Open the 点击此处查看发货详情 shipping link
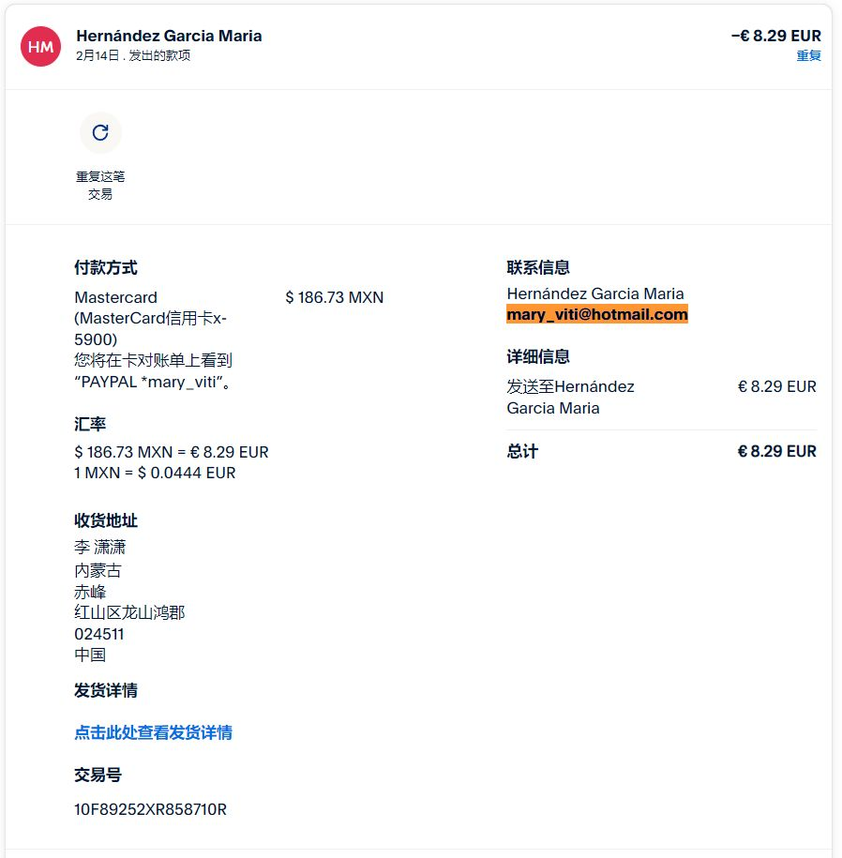This screenshot has width=842, height=858. (154, 733)
